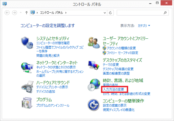Open デスクトップのカスタマイズ category

[x=122, y=60]
